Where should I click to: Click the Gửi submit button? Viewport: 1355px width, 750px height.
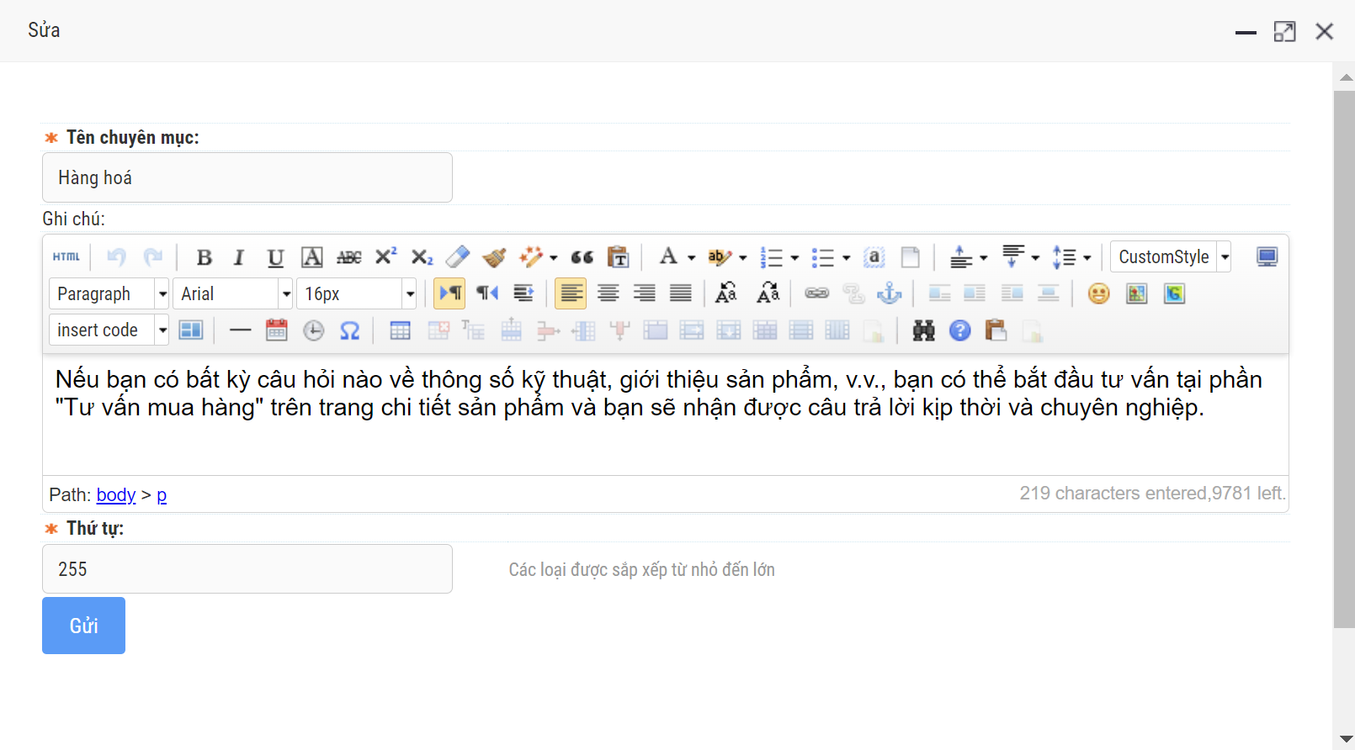(x=83, y=626)
